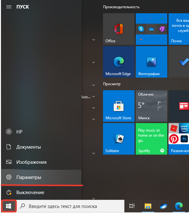Open the blue checkmark To Do tile
This screenshot has width=189, height=213.
(179, 62)
